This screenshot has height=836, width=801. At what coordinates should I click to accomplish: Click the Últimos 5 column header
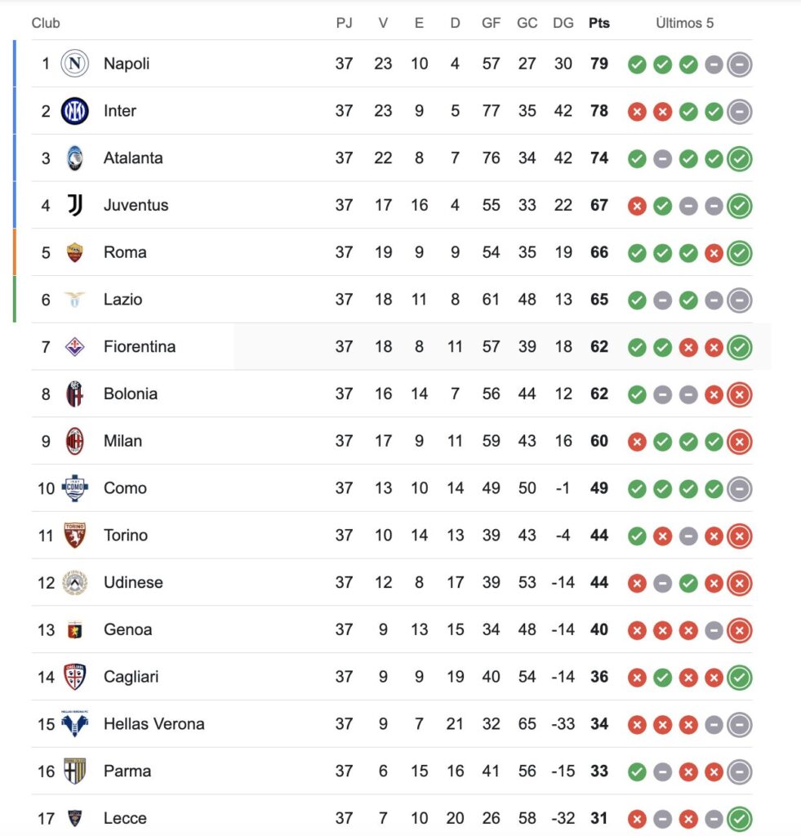tap(685, 23)
